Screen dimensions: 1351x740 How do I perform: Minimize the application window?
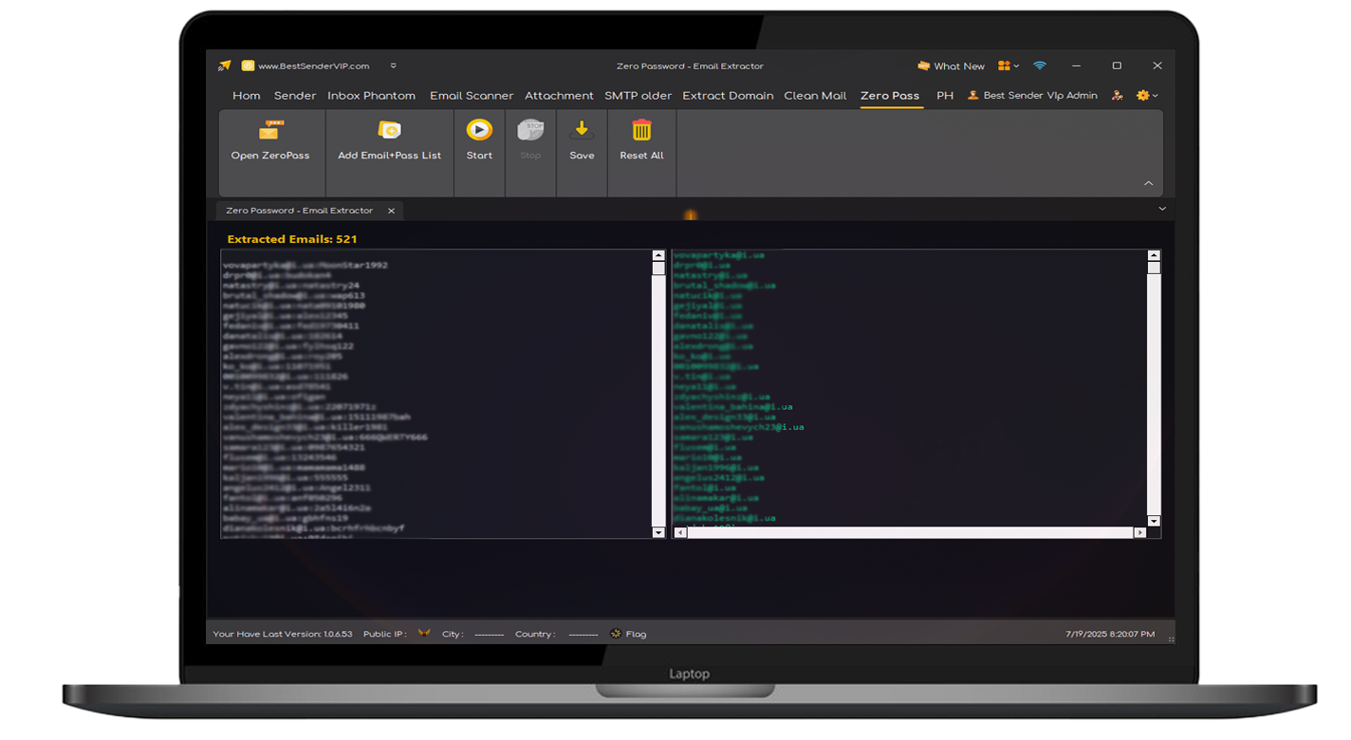point(1077,65)
